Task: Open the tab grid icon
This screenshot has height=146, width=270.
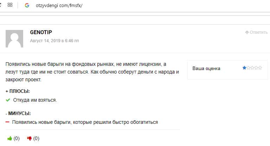Action: coord(10,5)
